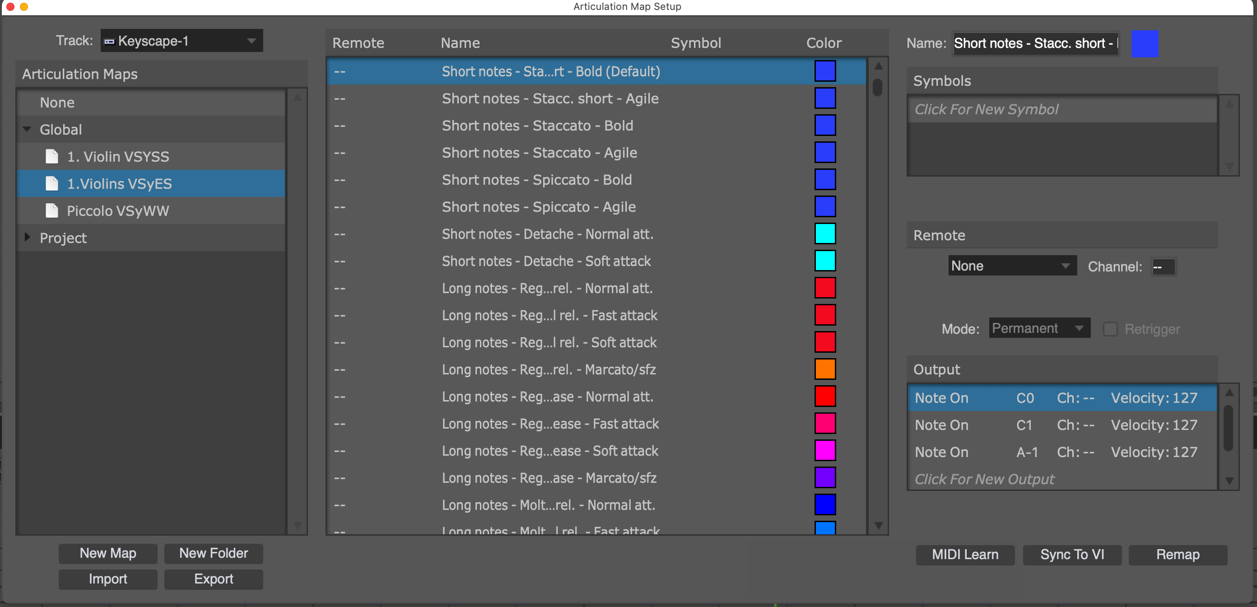Open the Track dropdown showing Keyscape-1

[x=182, y=41]
